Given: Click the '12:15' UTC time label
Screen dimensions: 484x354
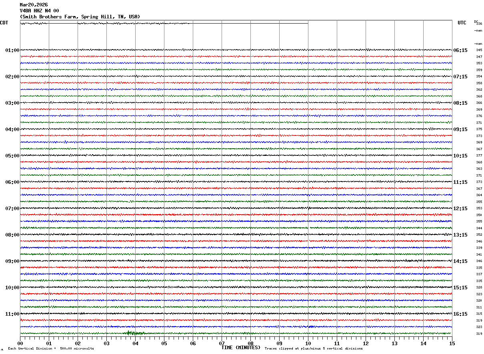Looking at the screenshot, I should (460, 209).
